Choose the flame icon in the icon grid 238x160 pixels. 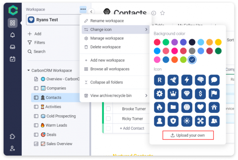159,108
